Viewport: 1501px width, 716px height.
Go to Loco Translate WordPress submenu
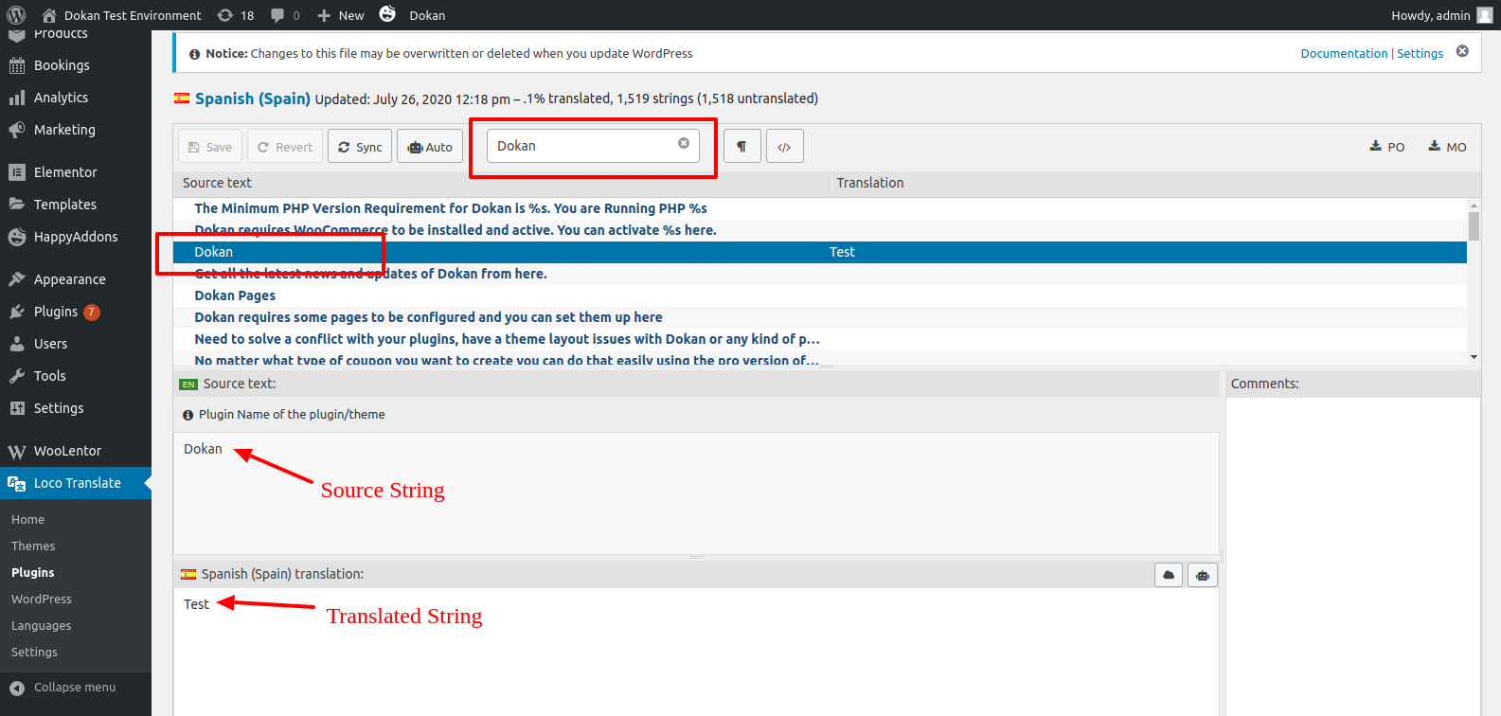42,600
